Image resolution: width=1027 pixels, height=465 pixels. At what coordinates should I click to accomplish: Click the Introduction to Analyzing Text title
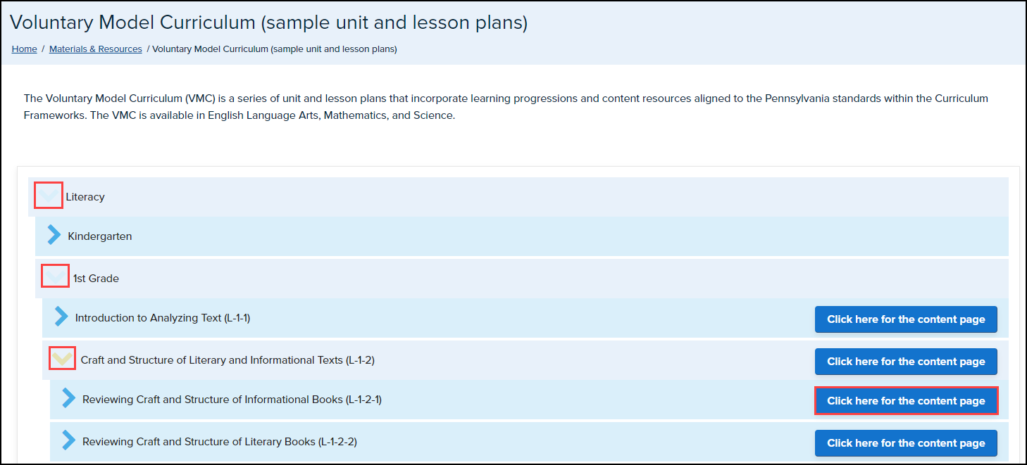coord(163,318)
